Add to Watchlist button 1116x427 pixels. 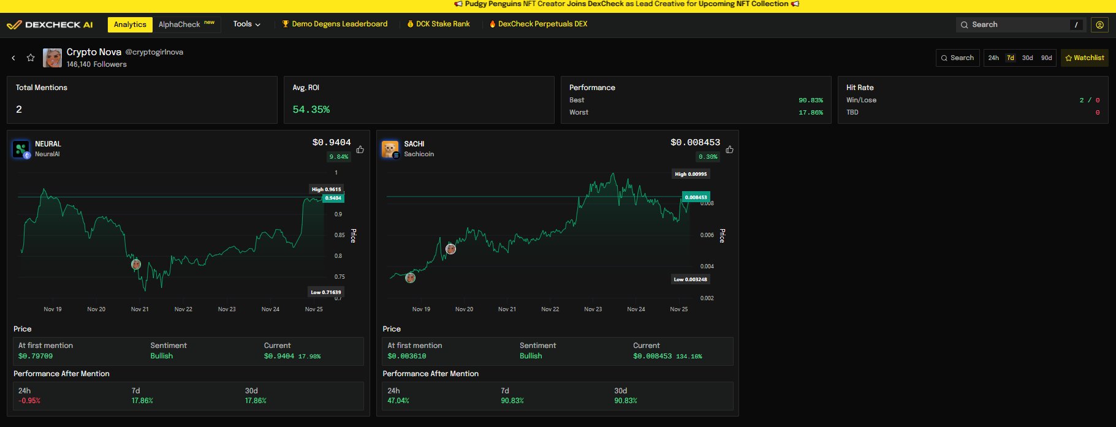tap(1084, 58)
